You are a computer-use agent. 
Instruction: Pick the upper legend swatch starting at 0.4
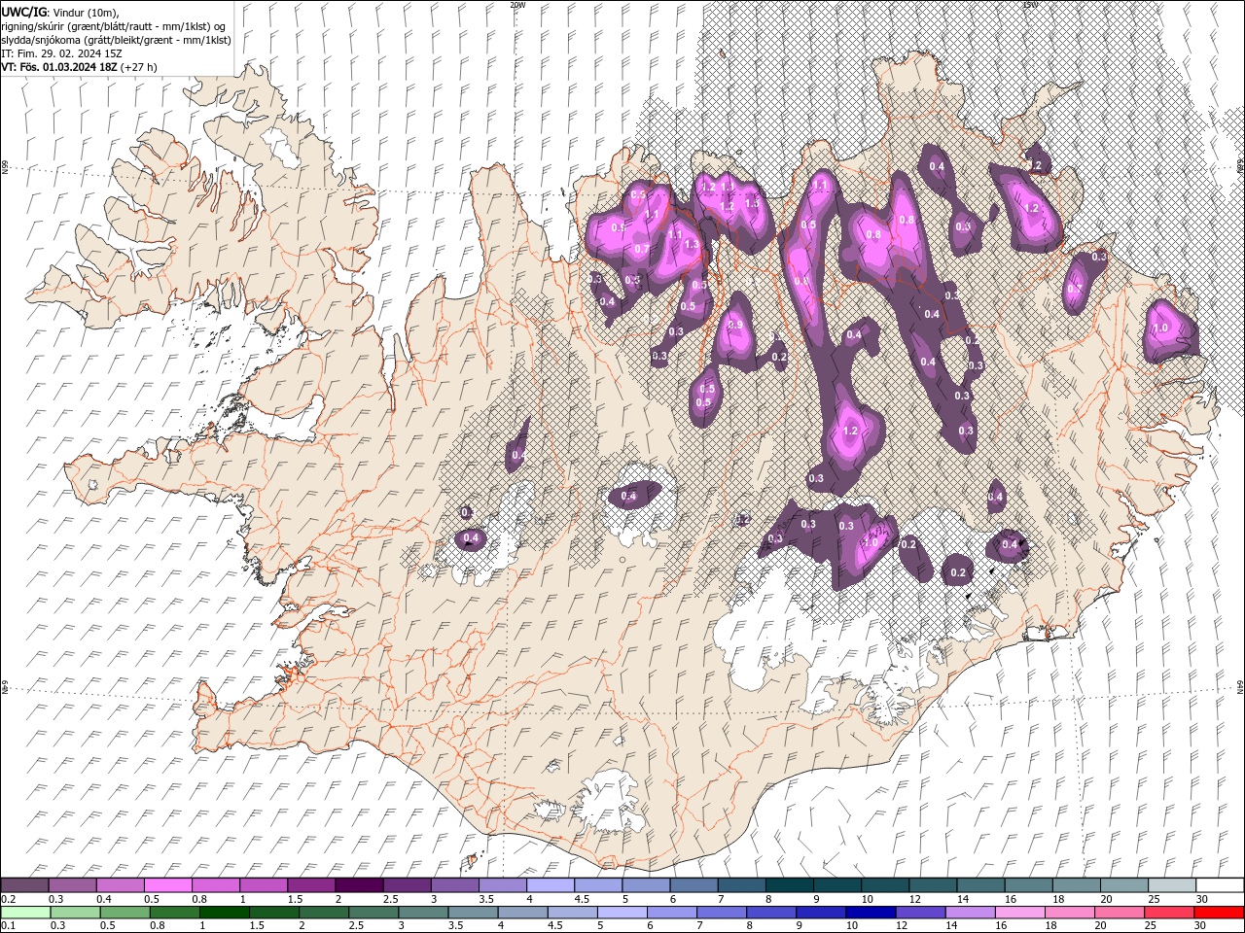point(120,885)
